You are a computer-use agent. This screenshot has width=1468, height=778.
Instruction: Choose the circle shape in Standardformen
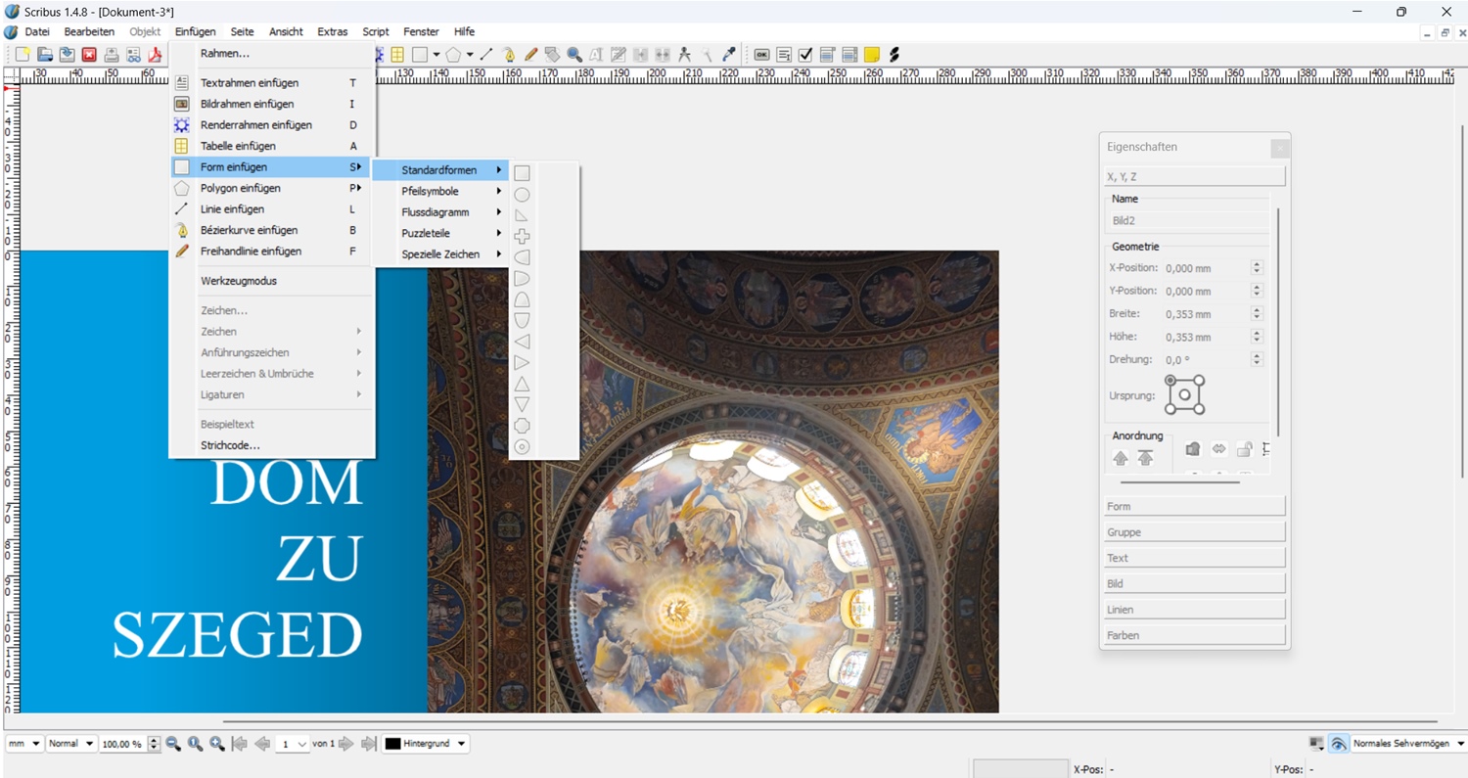[x=522, y=195]
